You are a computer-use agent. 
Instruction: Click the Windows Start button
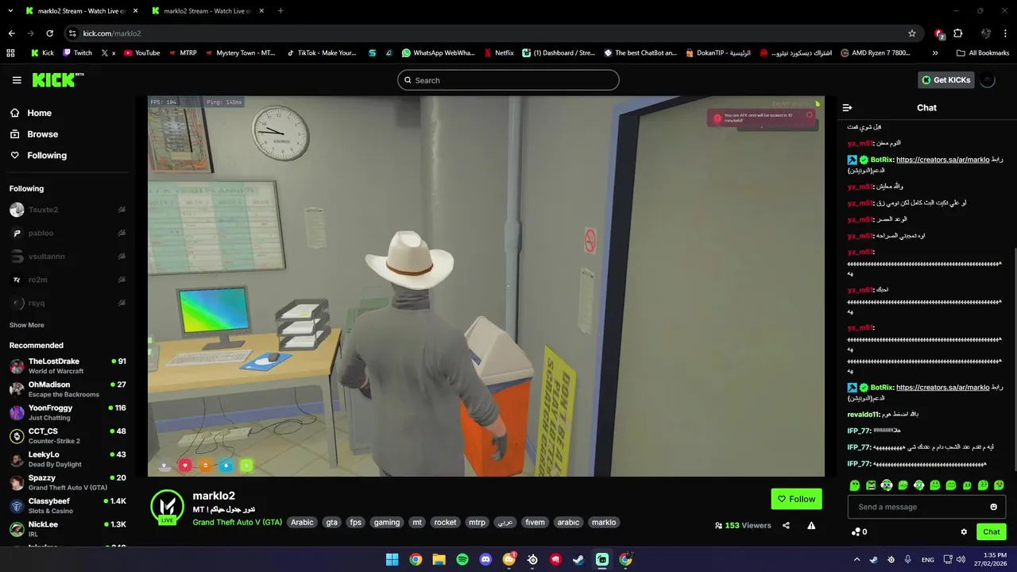pyautogui.click(x=392, y=559)
